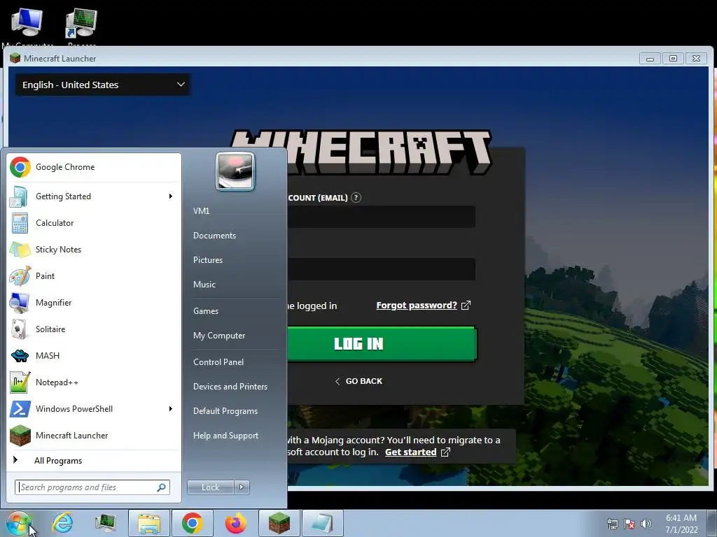Click the user account picture

click(x=235, y=171)
